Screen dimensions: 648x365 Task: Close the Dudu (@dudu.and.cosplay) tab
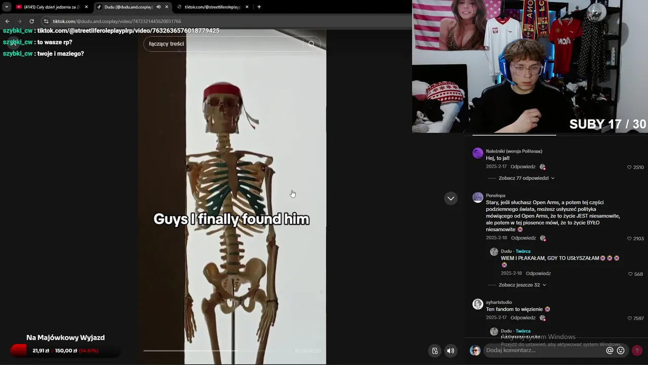click(167, 7)
